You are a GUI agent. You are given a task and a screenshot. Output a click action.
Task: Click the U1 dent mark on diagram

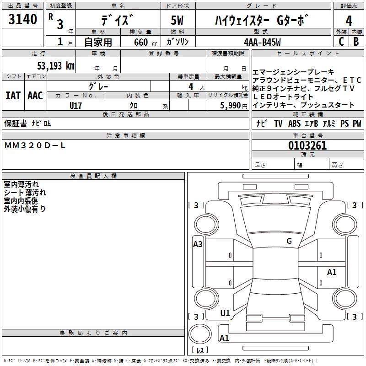[x=225, y=313]
